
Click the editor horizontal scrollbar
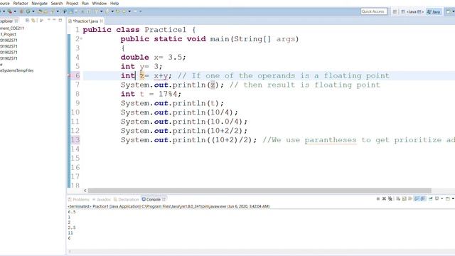pos(259,191)
